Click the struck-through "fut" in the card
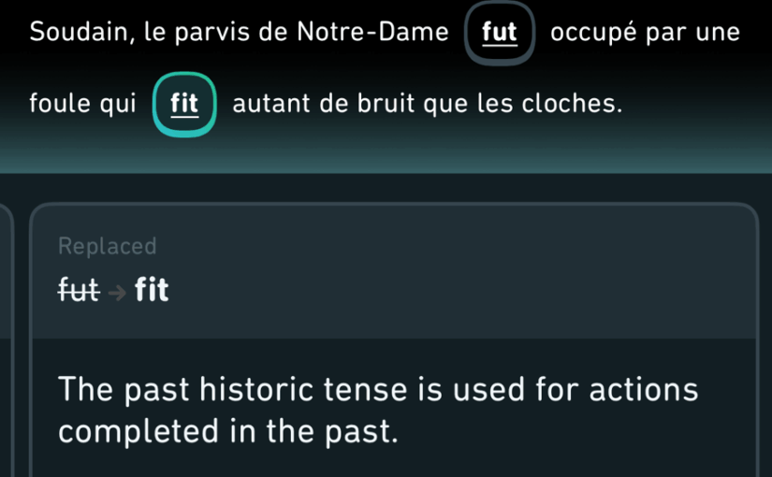The height and width of the screenshot is (477, 772). coord(79,289)
